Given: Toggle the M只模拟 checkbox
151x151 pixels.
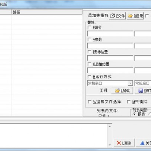Looking at the screenshot, I should click(x=129, y=102).
